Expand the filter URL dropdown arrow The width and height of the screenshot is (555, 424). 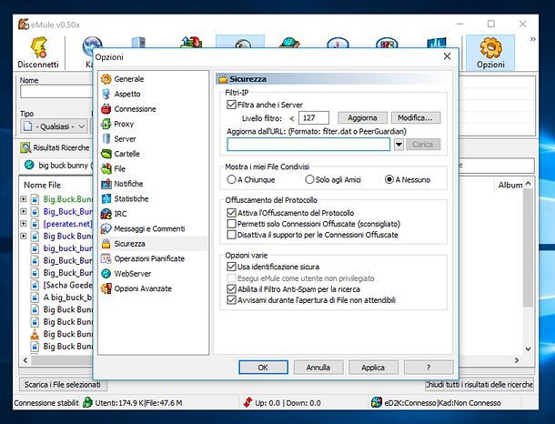point(399,145)
